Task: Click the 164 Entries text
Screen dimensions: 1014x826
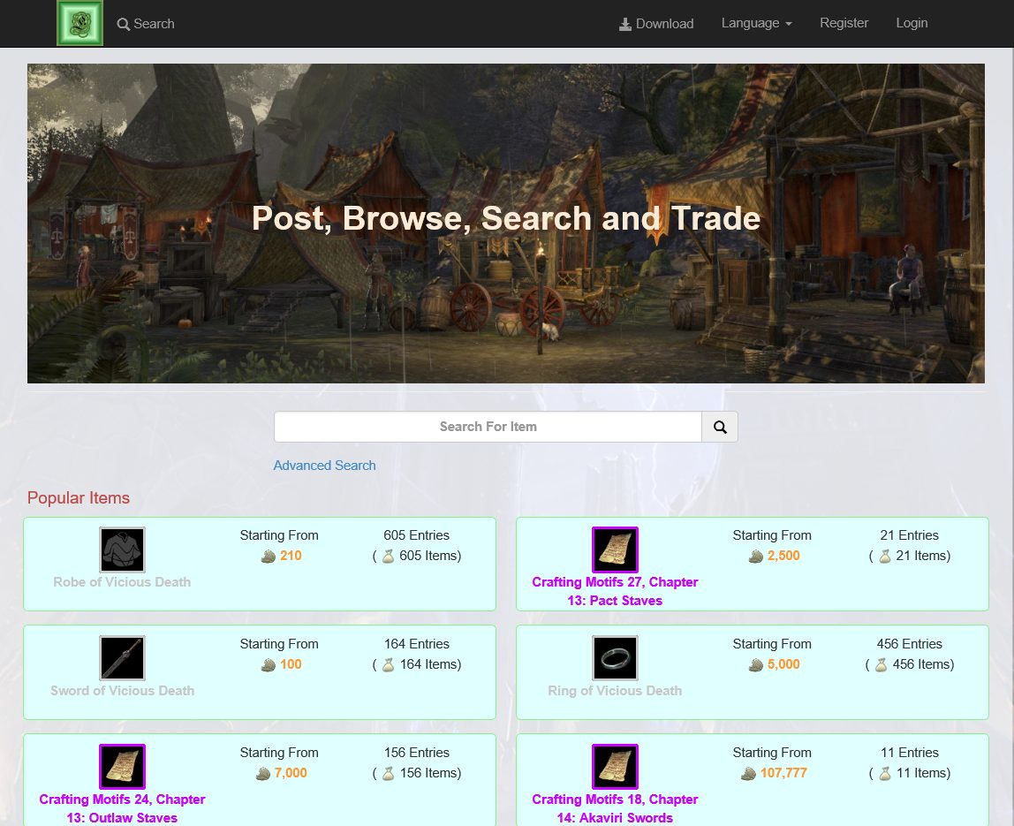Action: (417, 644)
